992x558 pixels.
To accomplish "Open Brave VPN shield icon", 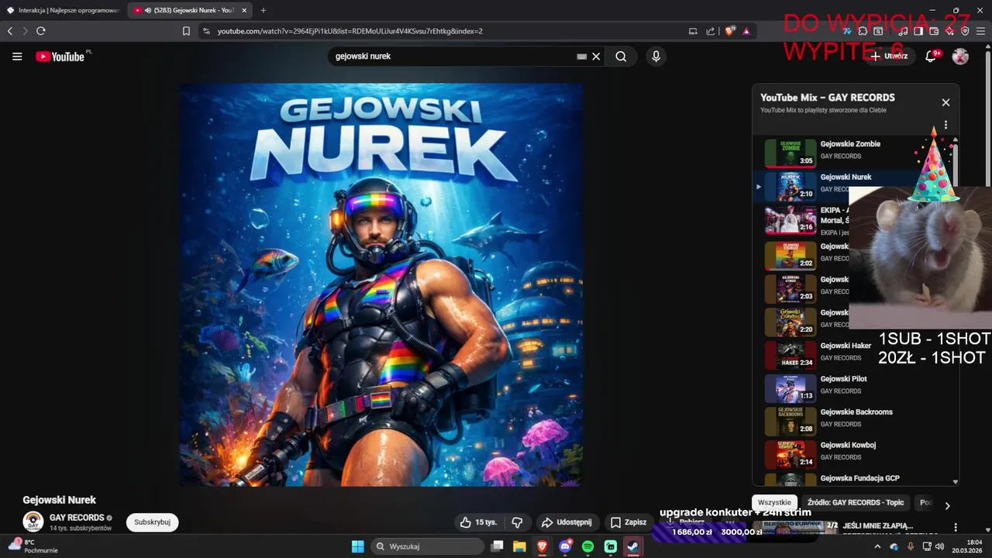I will pos(965,31).
